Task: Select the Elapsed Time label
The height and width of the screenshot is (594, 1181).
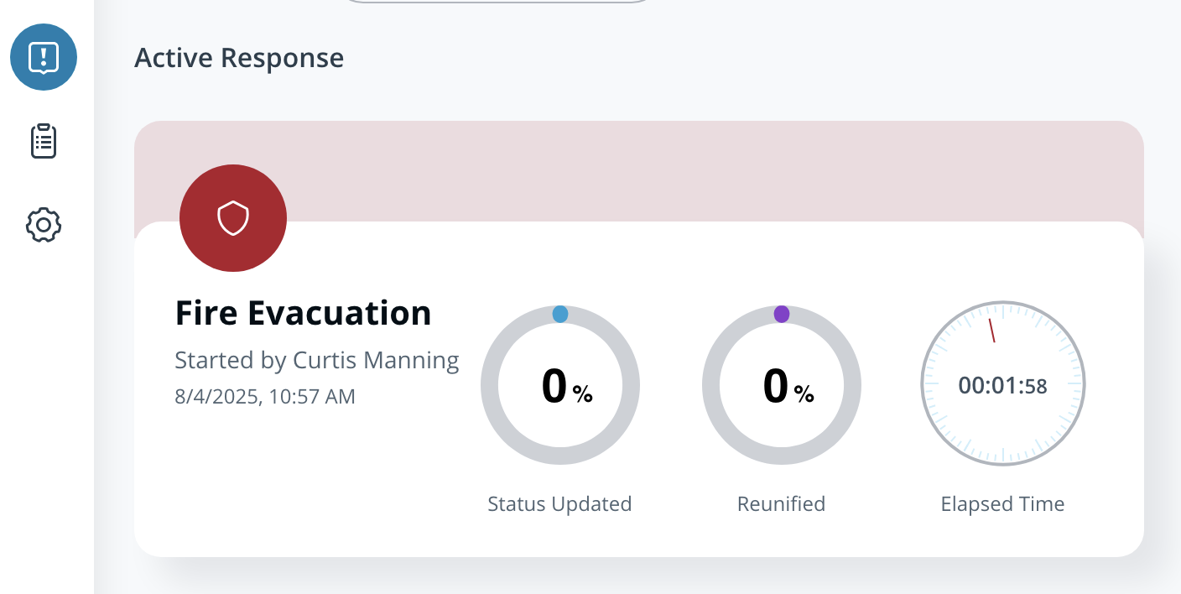Action: point(1002,504)
